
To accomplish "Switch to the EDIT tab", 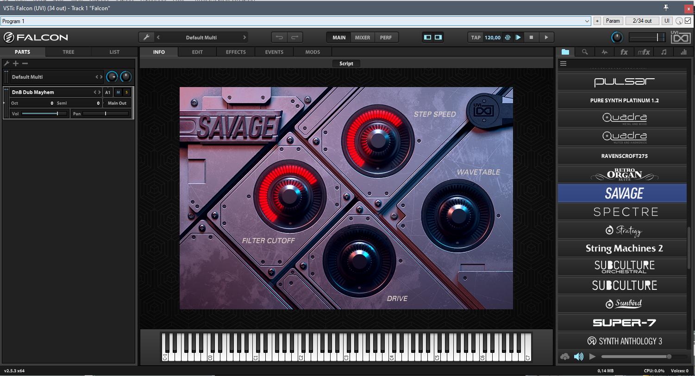I will coord(197,52).
